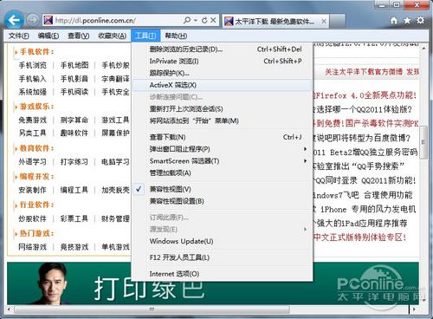The height and width of the screenshot is (319, 433).
Task: Close the open 工具(T) menu
Action: 145,36
